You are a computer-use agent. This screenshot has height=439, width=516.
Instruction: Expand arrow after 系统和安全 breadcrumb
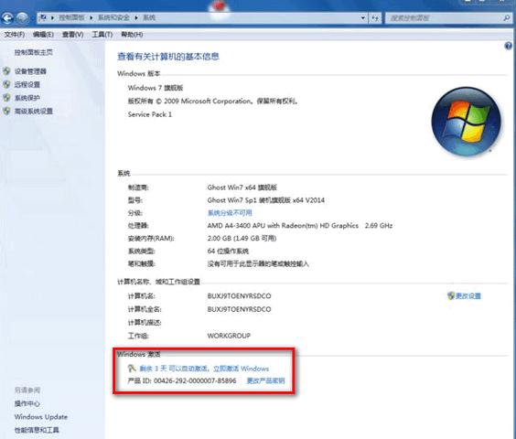(x=136, y=17)
